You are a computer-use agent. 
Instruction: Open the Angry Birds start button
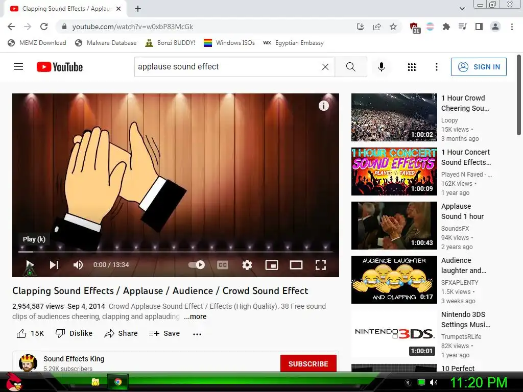click(x=13, y=382)
